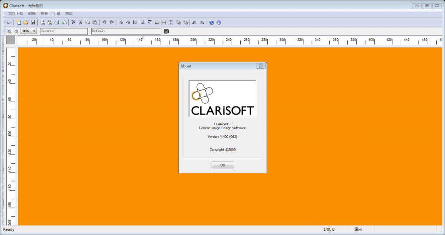The image size is (445, 235).
Task: Delete selection with the X icon
Action: [x=73, y=22]
